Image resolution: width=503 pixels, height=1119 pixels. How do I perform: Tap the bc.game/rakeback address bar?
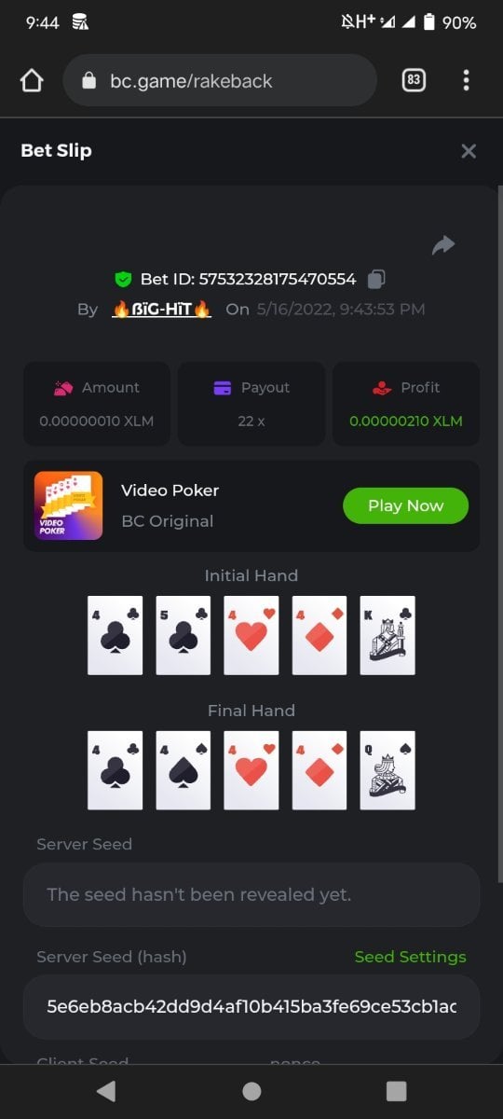[x=220, y=81]
